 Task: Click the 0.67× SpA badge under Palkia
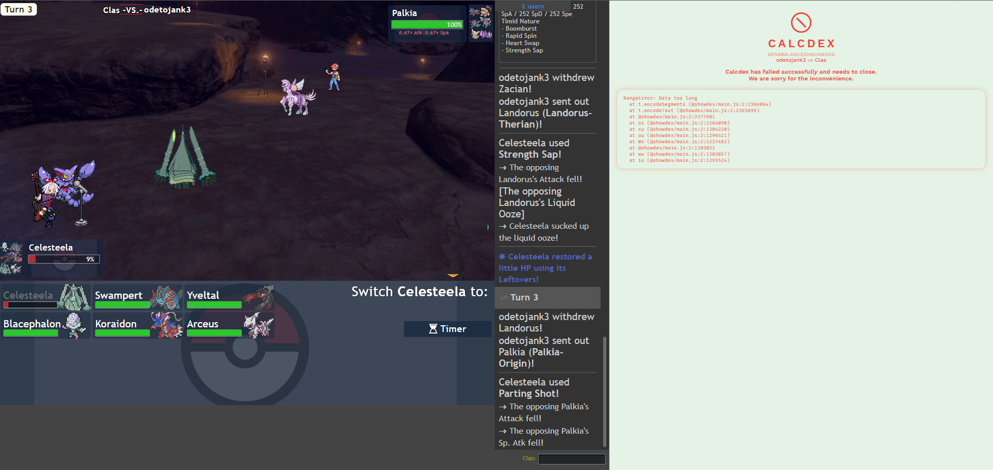click(437, 33)
